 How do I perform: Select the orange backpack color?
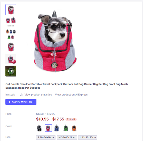74,128
